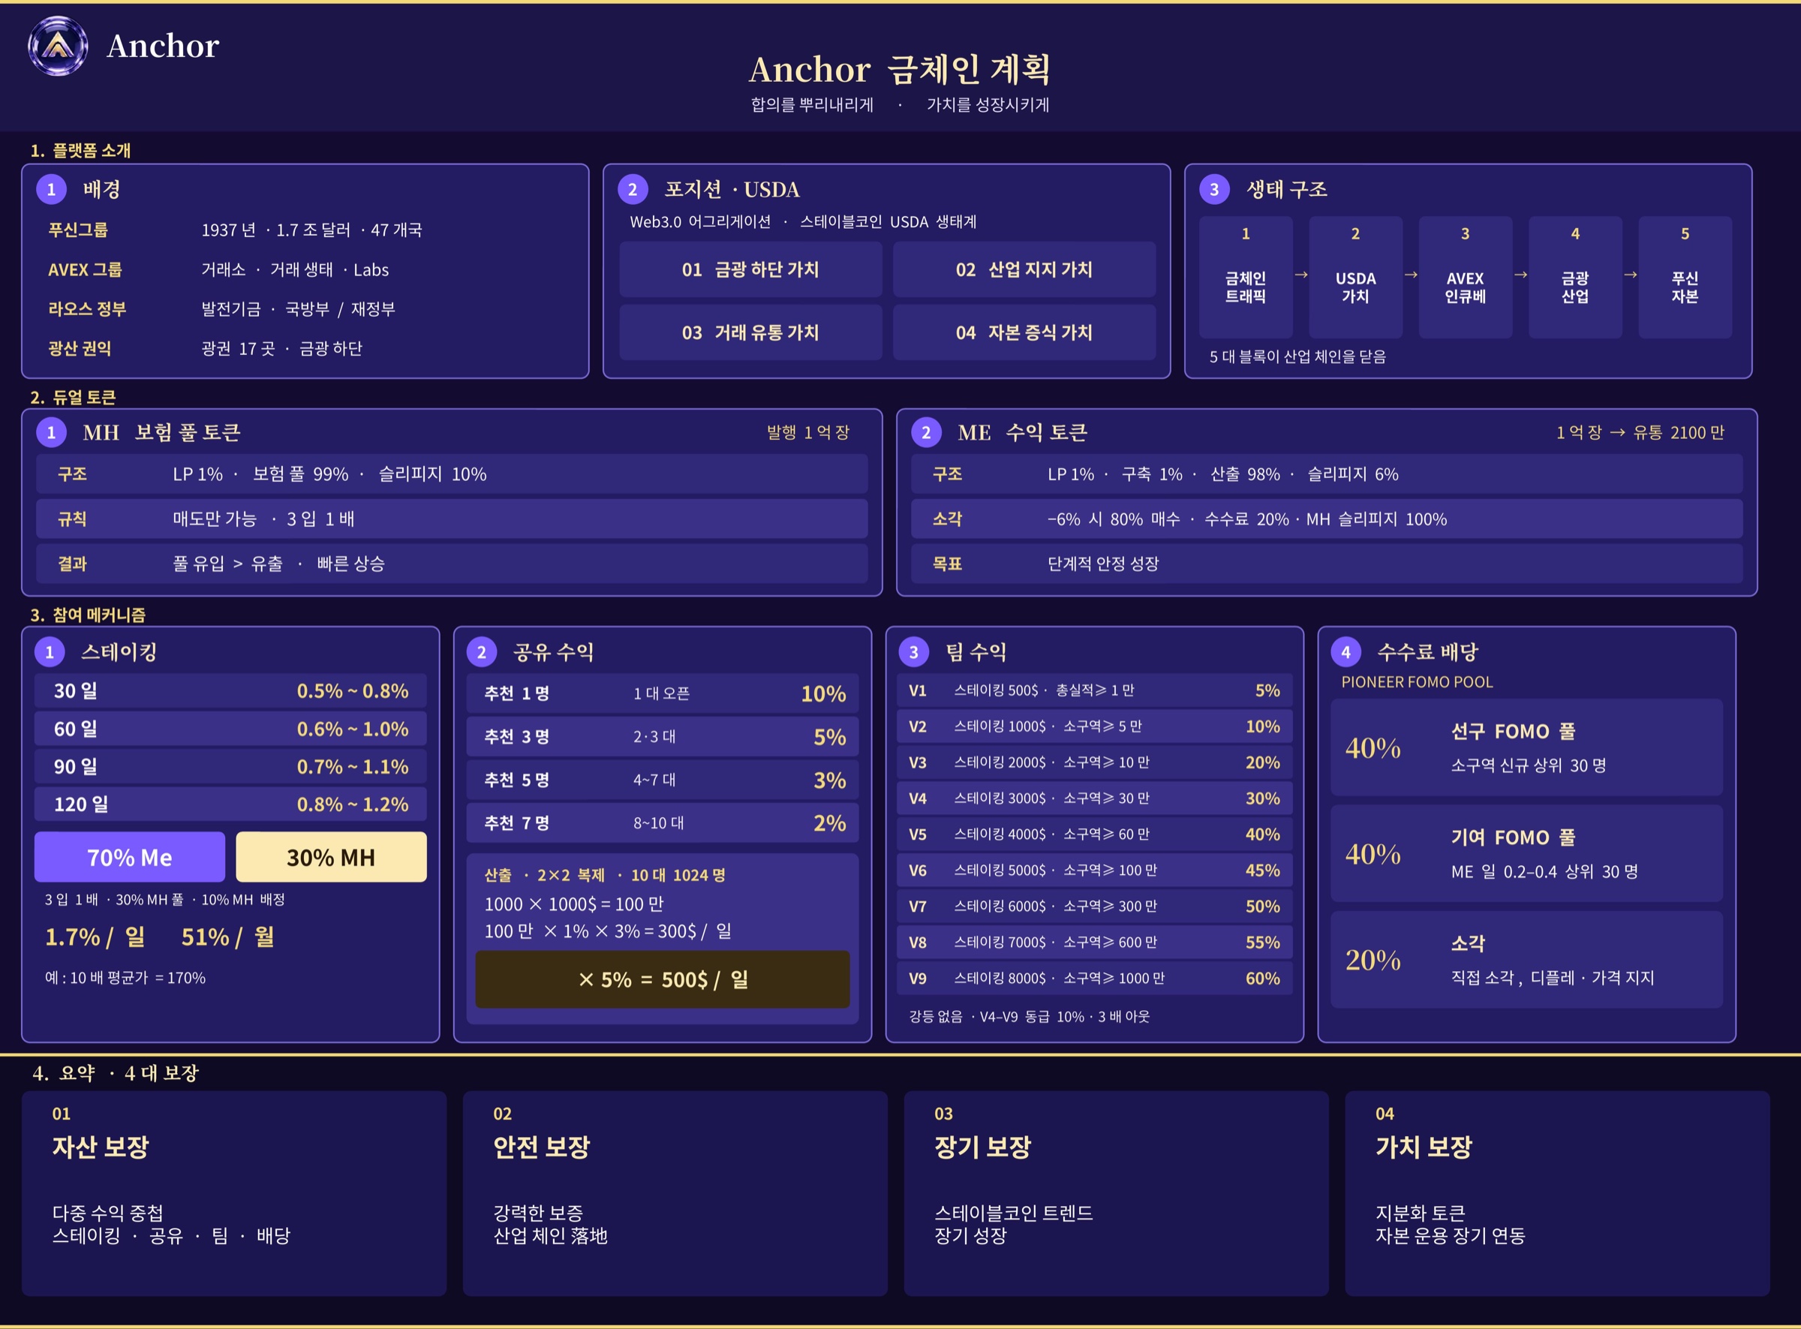Image resolution: width=1801 pixels, height=1329 pixels.
Task: Click the badge beside ME 수익 토큰
Action: tap(927, 432)
